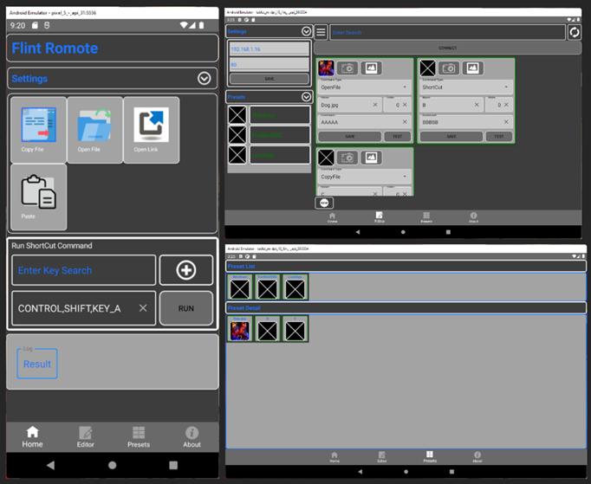Clear the Dog.jpg name field

375,105
